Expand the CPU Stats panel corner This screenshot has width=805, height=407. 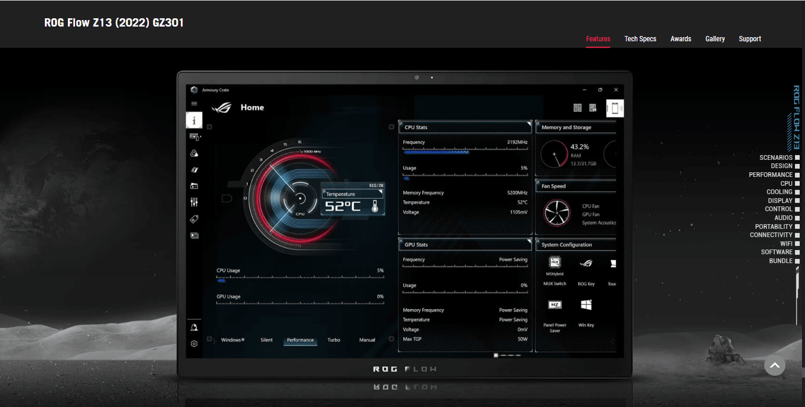[529, 124]
